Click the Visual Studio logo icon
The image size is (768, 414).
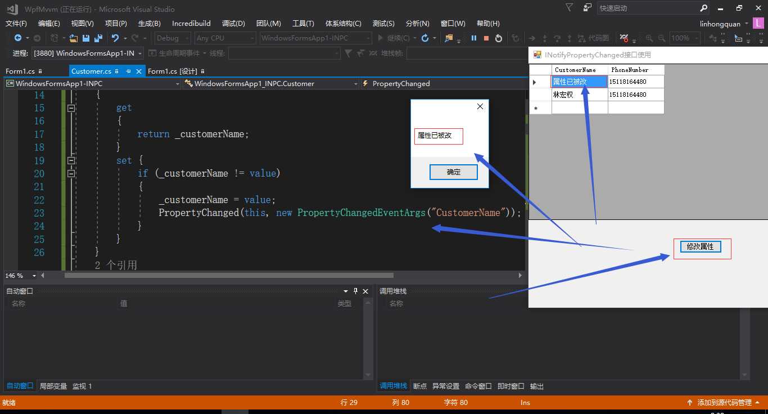pyautogui.click(x=12, y=9)
